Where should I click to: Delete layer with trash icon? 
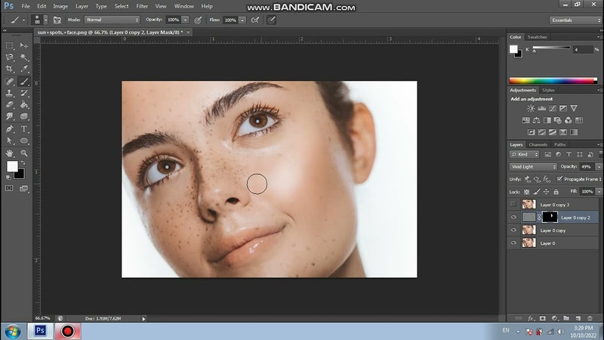(x=590, y=318)
